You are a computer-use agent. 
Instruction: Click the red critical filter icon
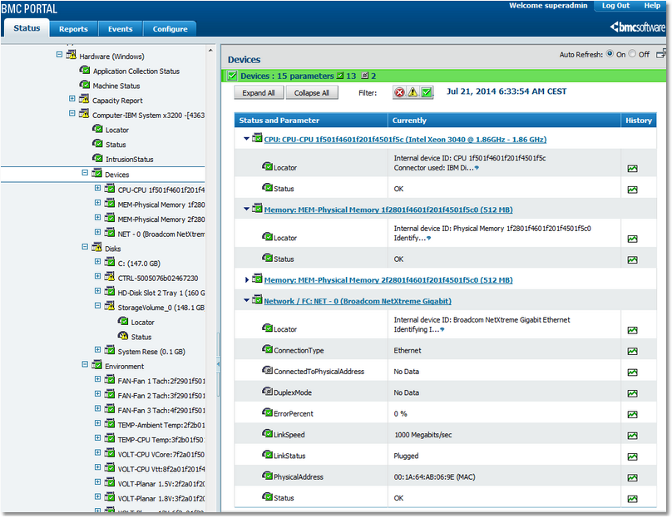click(x=400, y=93)
